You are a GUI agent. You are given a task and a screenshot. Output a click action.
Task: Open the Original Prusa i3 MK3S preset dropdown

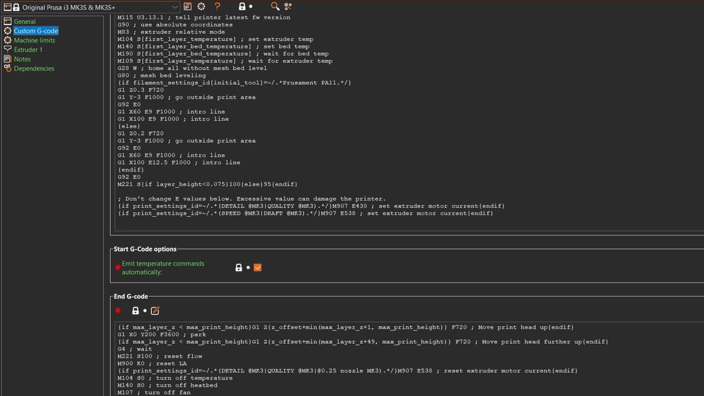click(x=94, y=6)
